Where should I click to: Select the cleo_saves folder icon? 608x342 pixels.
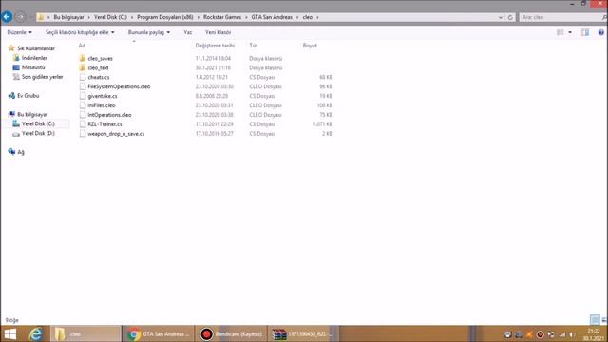coord(83,58)
